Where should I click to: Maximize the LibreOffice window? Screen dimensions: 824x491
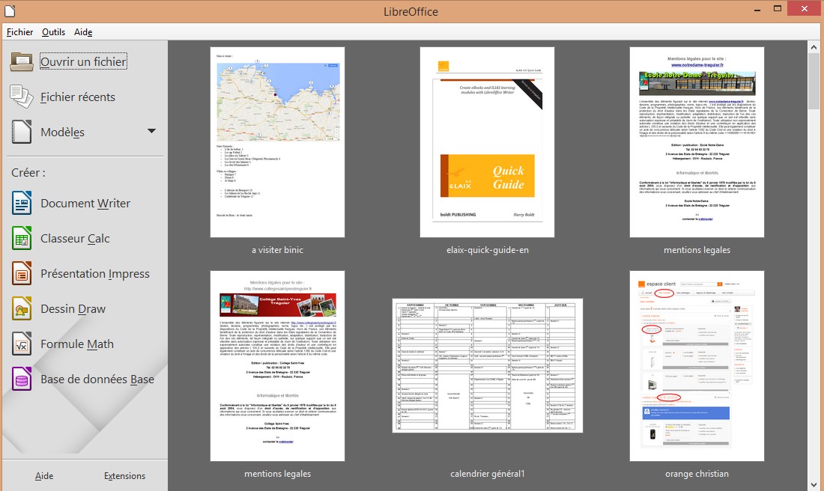point(778,9)
